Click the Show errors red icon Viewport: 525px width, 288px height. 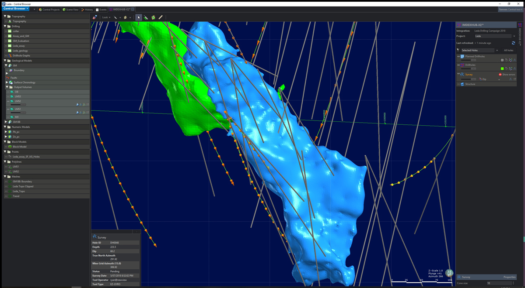pos(500,75)
